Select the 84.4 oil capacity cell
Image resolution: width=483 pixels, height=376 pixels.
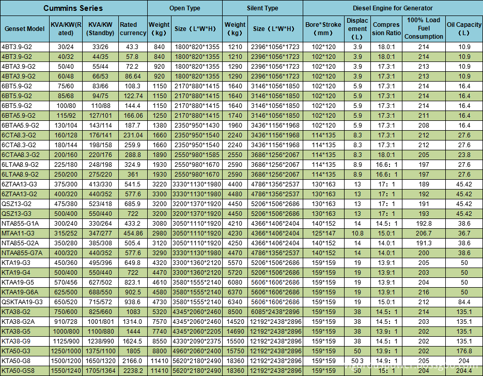[464, 302]
